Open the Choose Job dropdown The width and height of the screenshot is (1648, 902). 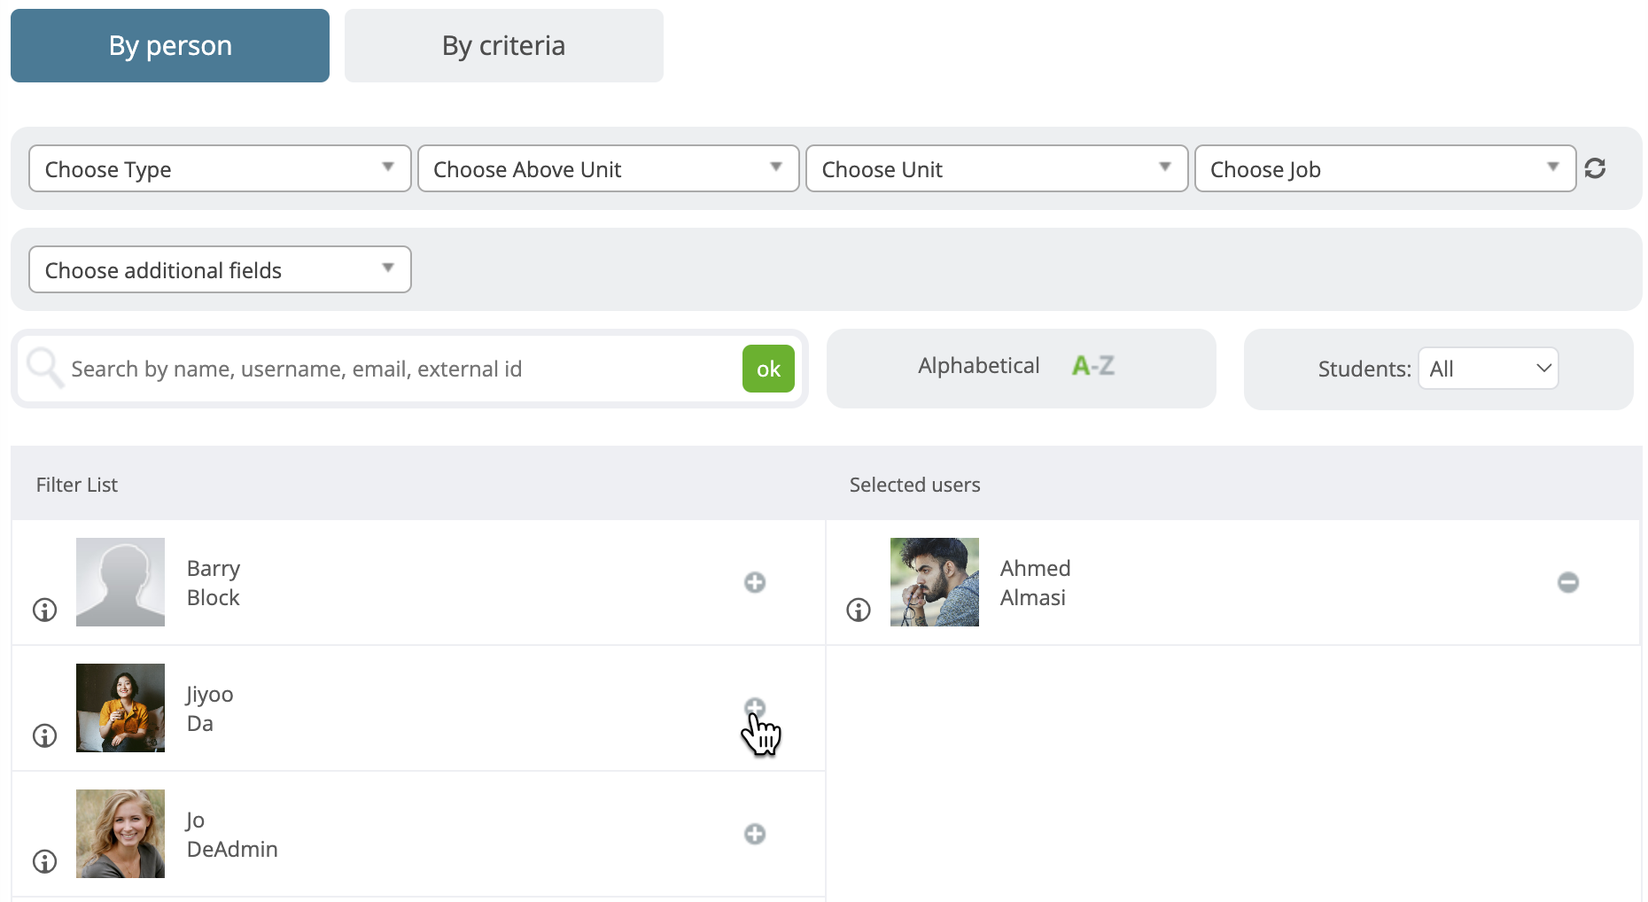(1386, 168)
